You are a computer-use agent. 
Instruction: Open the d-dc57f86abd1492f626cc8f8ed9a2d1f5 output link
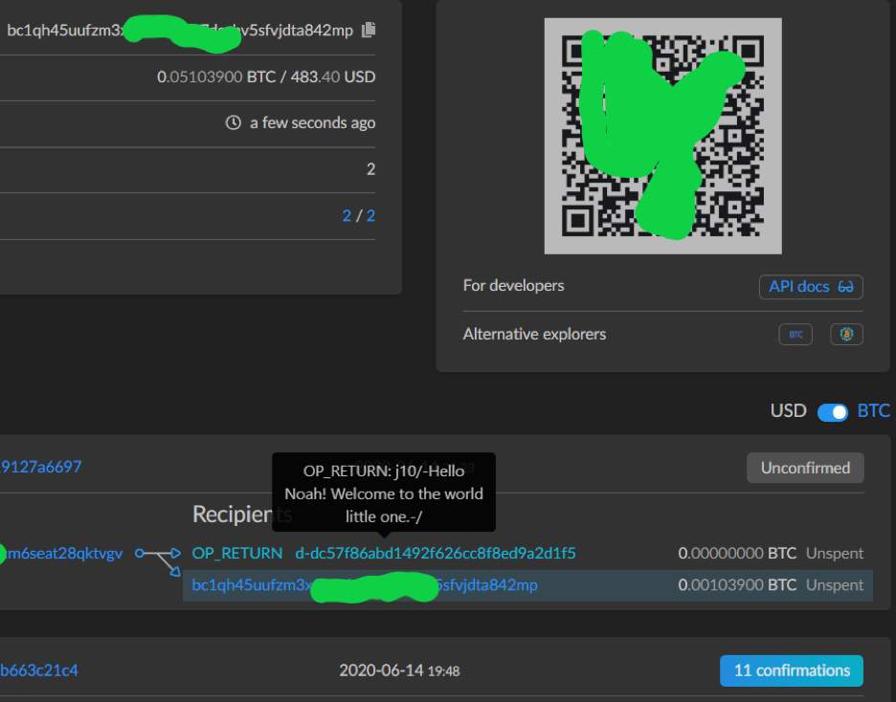(436, 553)
